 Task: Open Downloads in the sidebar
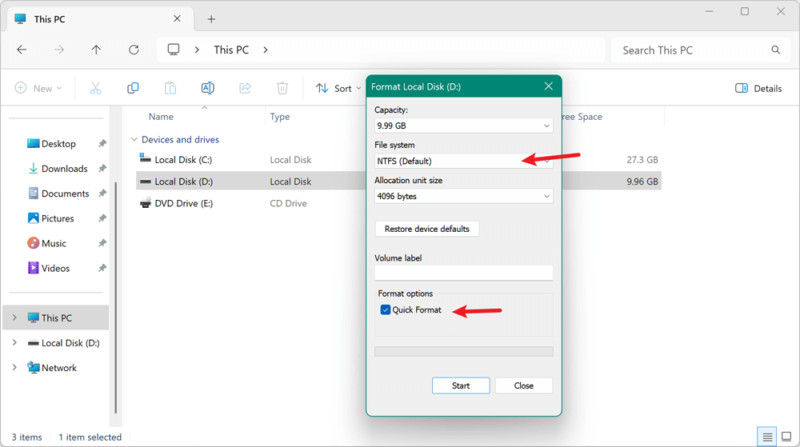pyautogui.click(x=64, y=168)
